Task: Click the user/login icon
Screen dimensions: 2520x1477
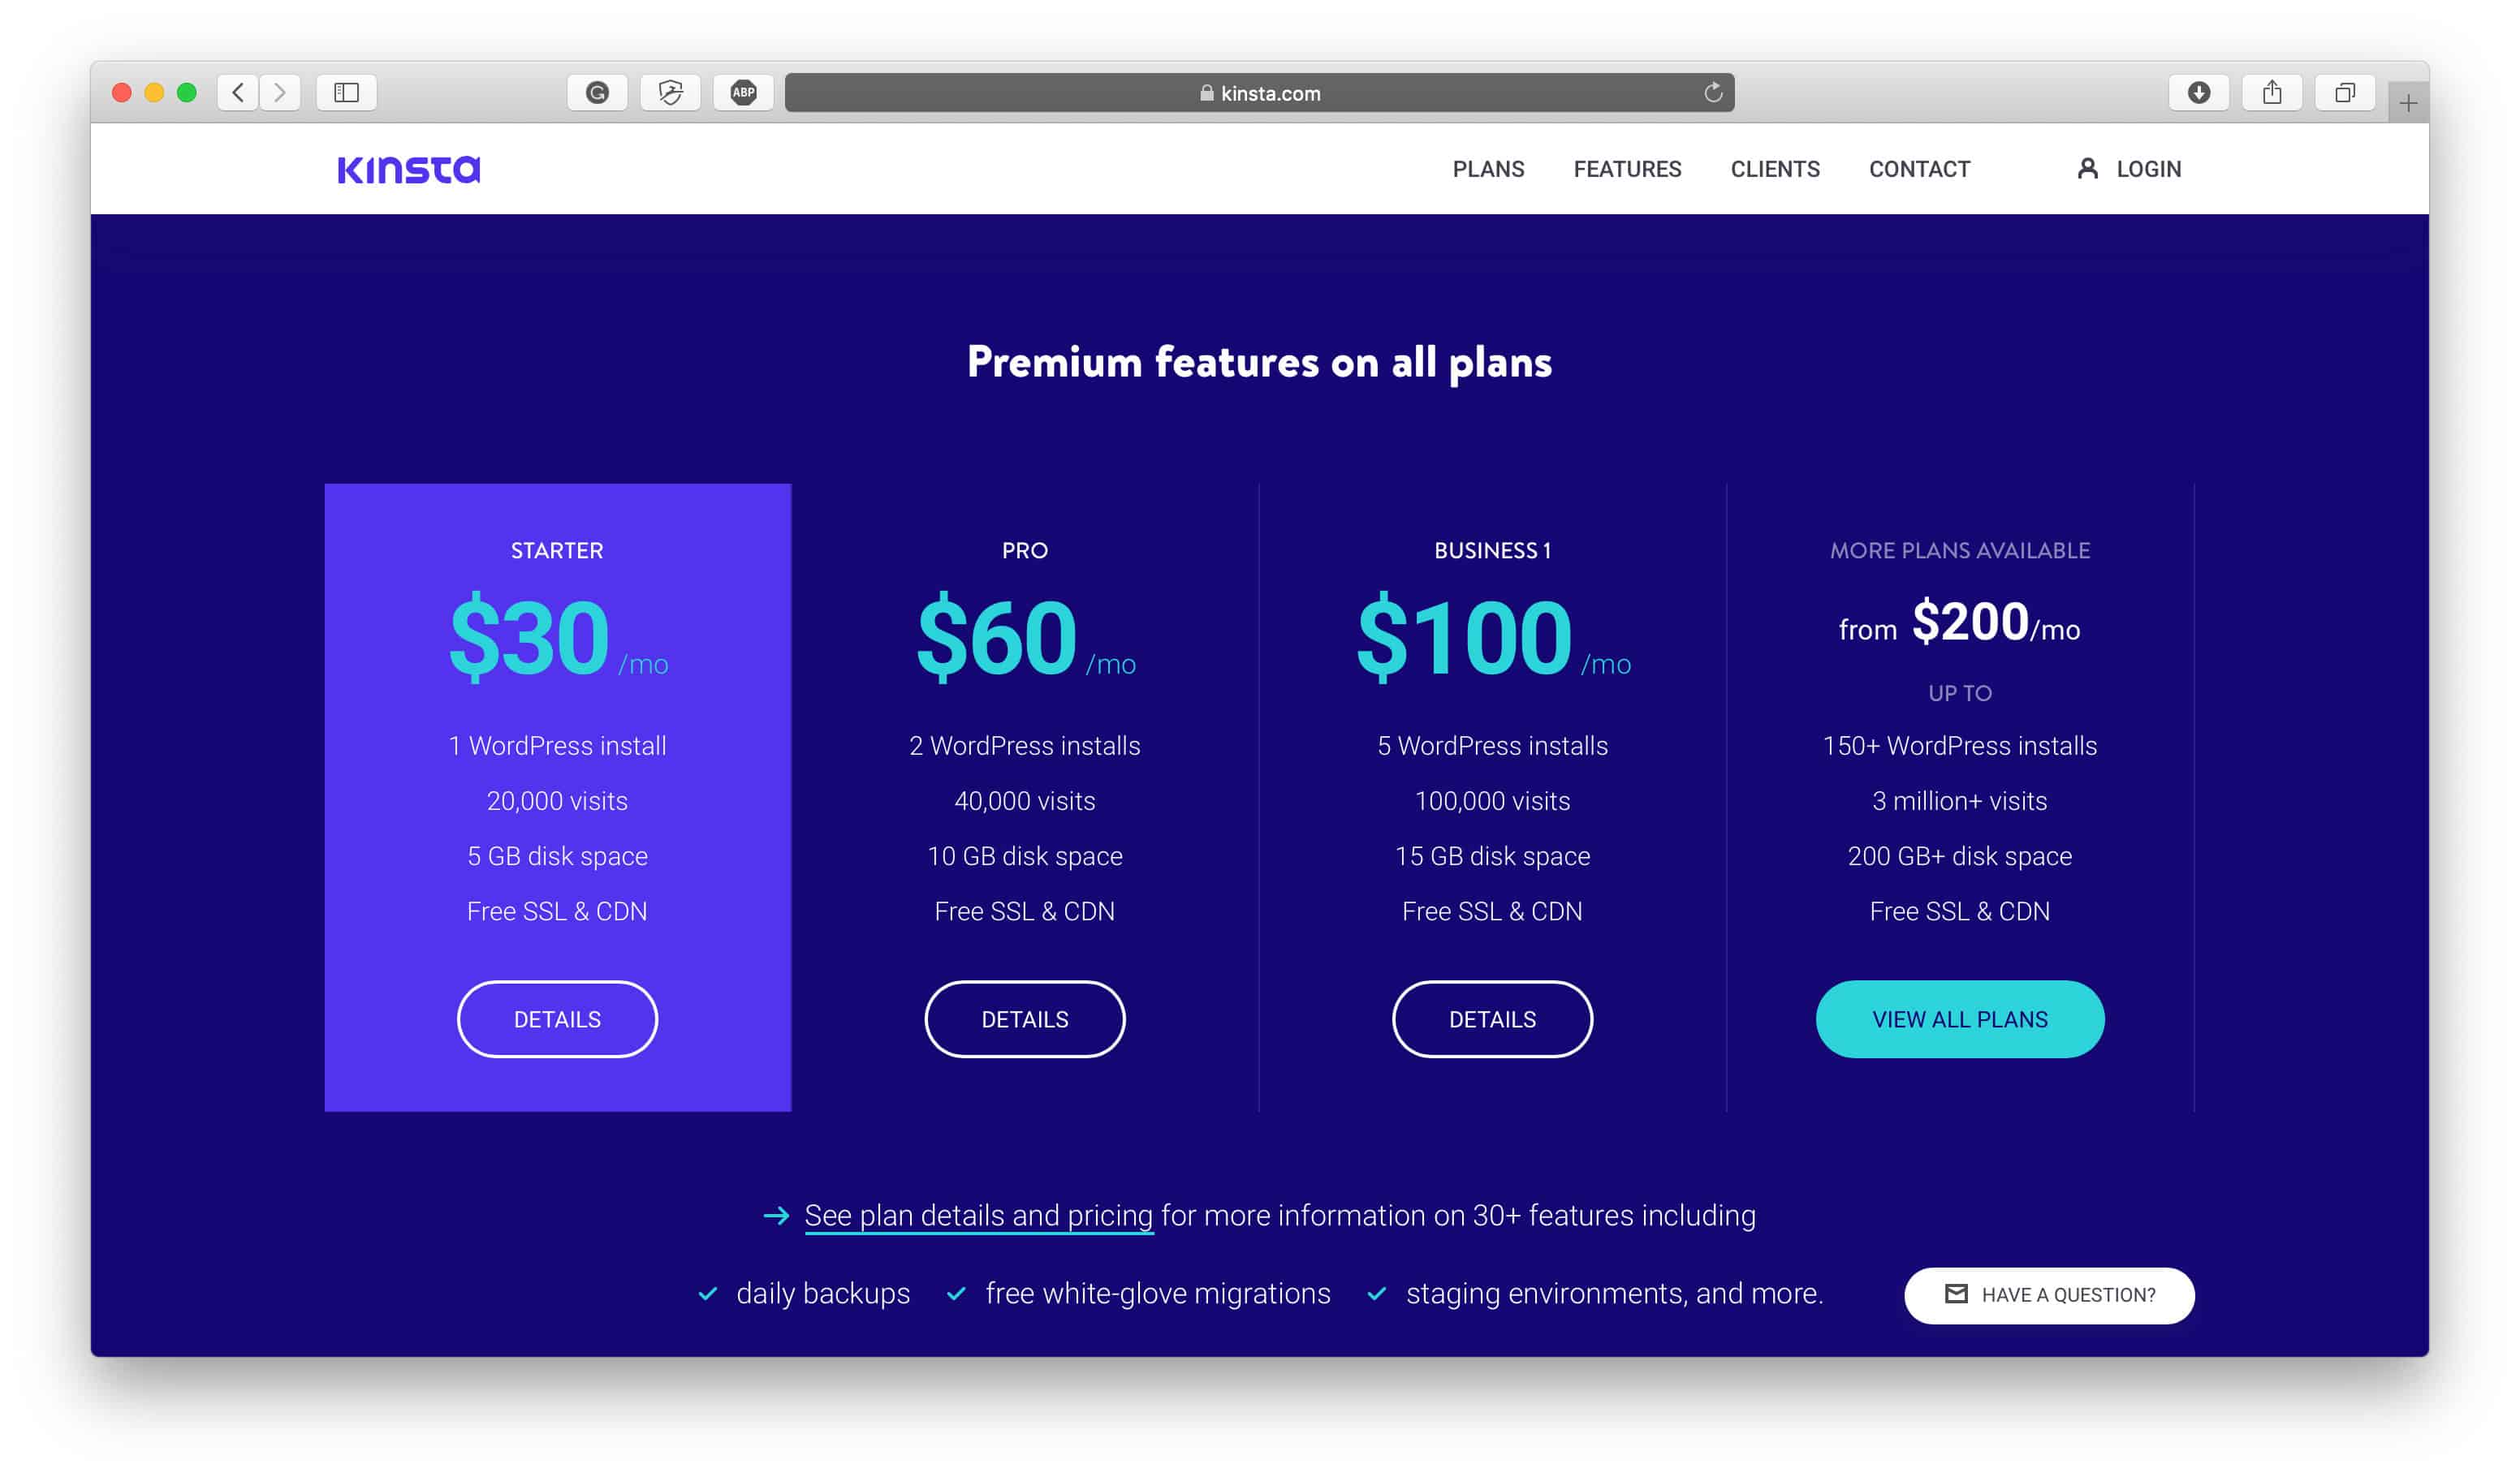Action: point(2089,169)
